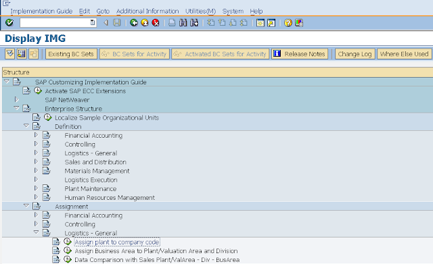Click the Where Else Used button
This screenshot has width=433, height=264.
404,54
